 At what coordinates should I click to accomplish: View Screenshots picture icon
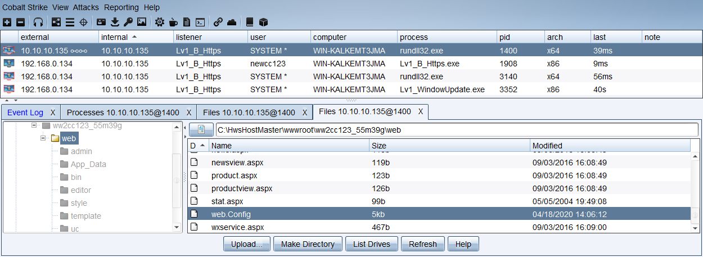pos(142,22)
